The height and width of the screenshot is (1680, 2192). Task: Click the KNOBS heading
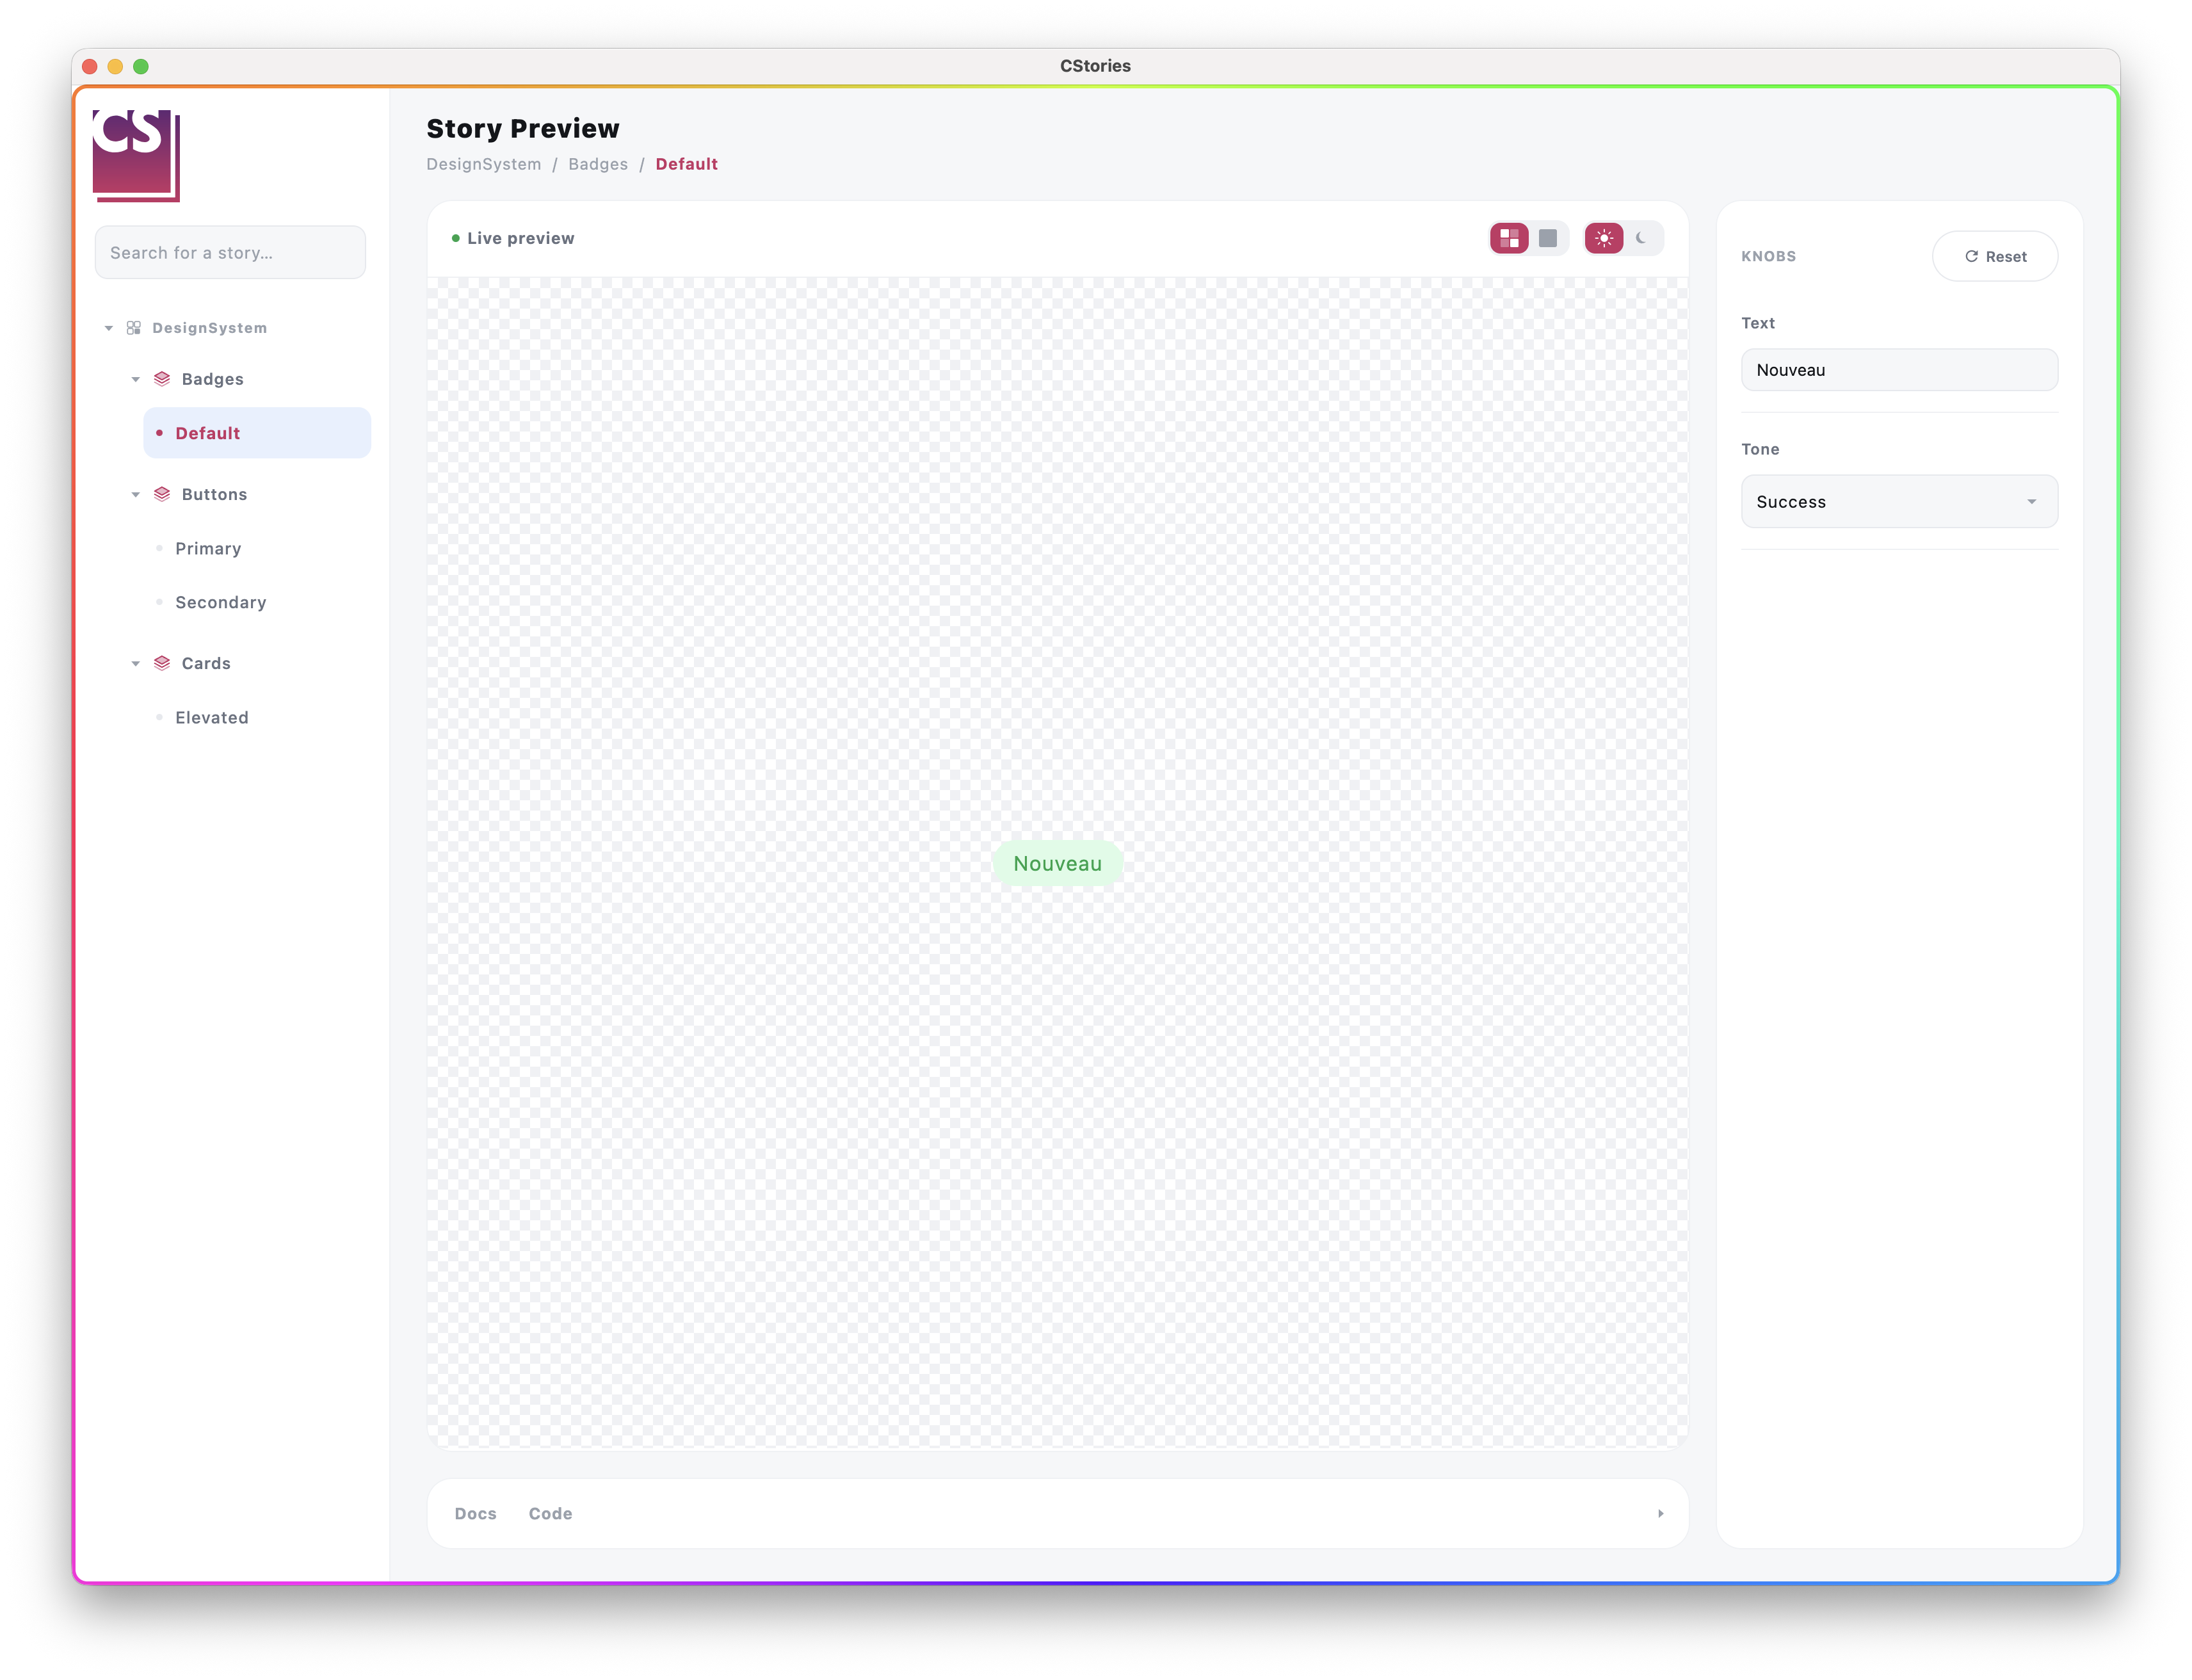(x=1768, y=256)
